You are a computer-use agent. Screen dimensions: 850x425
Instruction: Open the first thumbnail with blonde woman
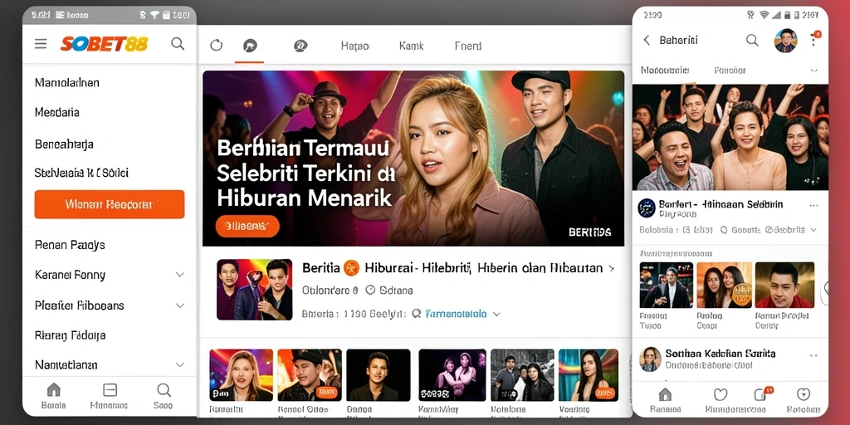point(242,375)
